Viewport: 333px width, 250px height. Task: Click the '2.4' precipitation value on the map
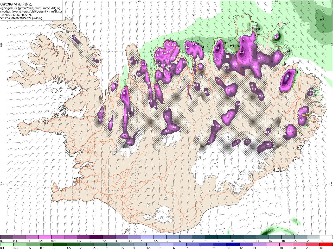195,44
